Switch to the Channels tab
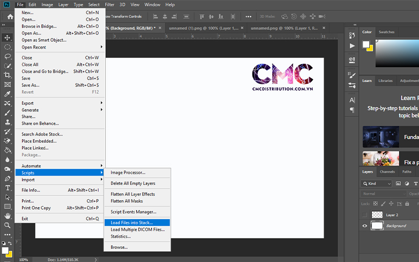The image size is (419, 262). 387,172
